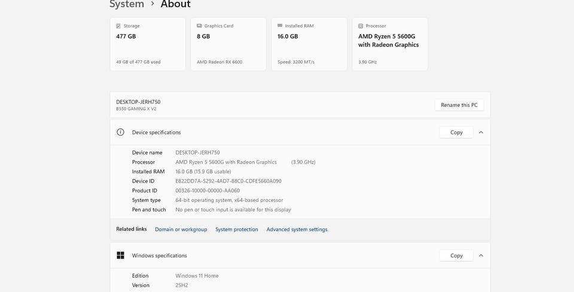Click the Storage icon in the top card

[x=118, y=26]
